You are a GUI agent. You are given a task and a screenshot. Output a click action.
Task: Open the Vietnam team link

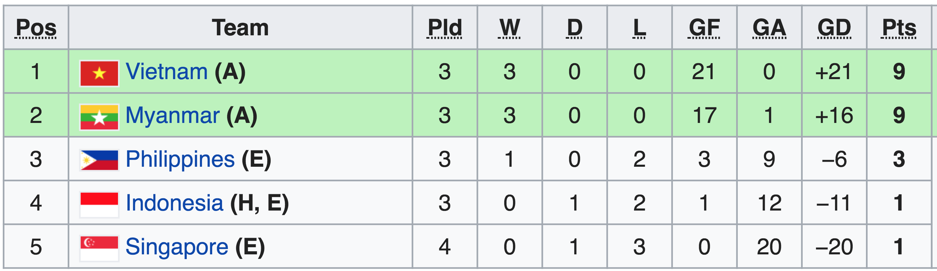coord(167,72)
